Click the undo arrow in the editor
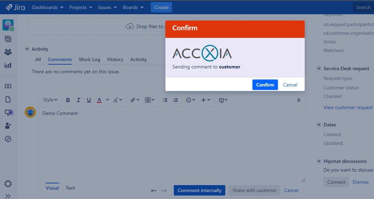 point(154,191)
